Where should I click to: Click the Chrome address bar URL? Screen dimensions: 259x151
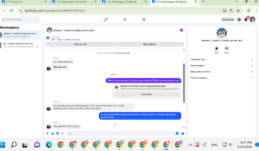(x=55, y=11)
